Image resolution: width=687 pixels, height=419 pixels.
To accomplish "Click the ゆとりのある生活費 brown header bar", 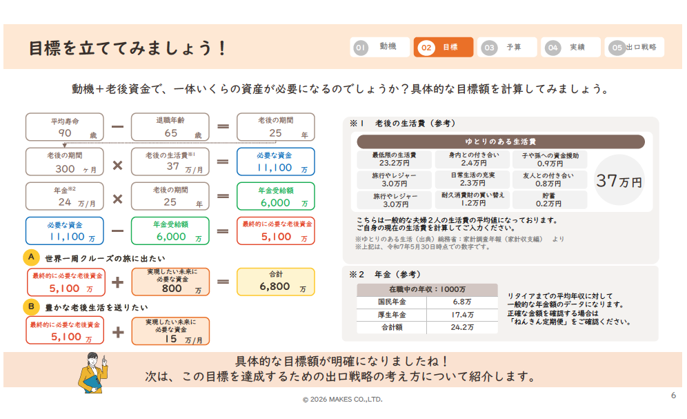I will [501, 142].
